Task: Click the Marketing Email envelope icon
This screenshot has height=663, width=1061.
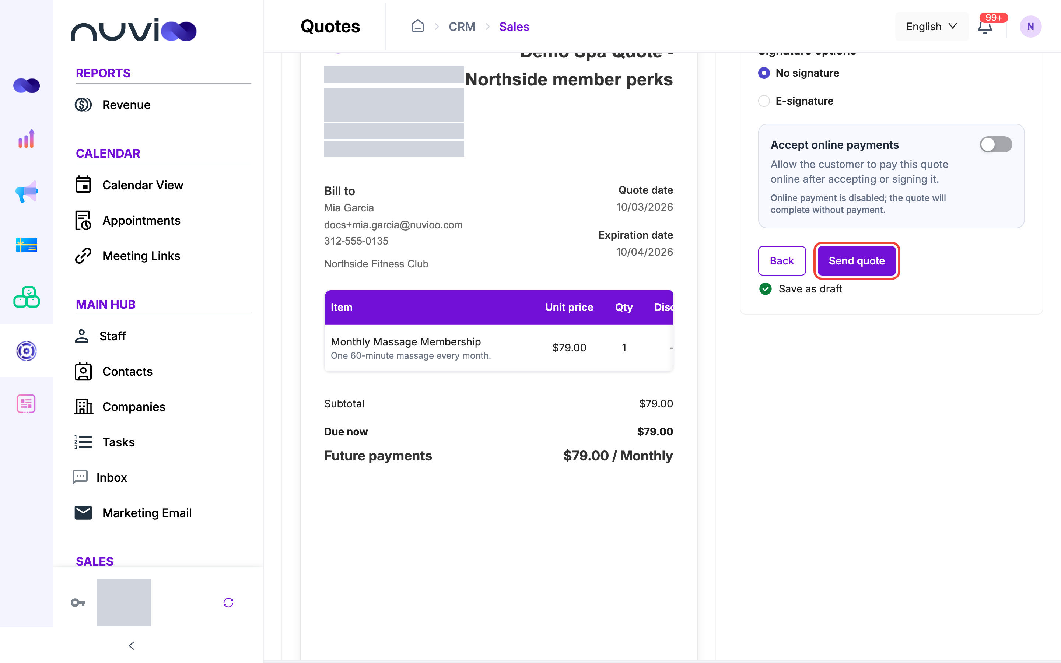Action: tap(83, 513)
